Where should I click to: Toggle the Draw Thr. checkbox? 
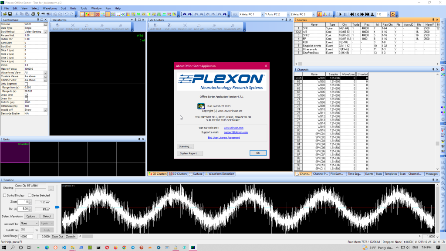(26, 98)
